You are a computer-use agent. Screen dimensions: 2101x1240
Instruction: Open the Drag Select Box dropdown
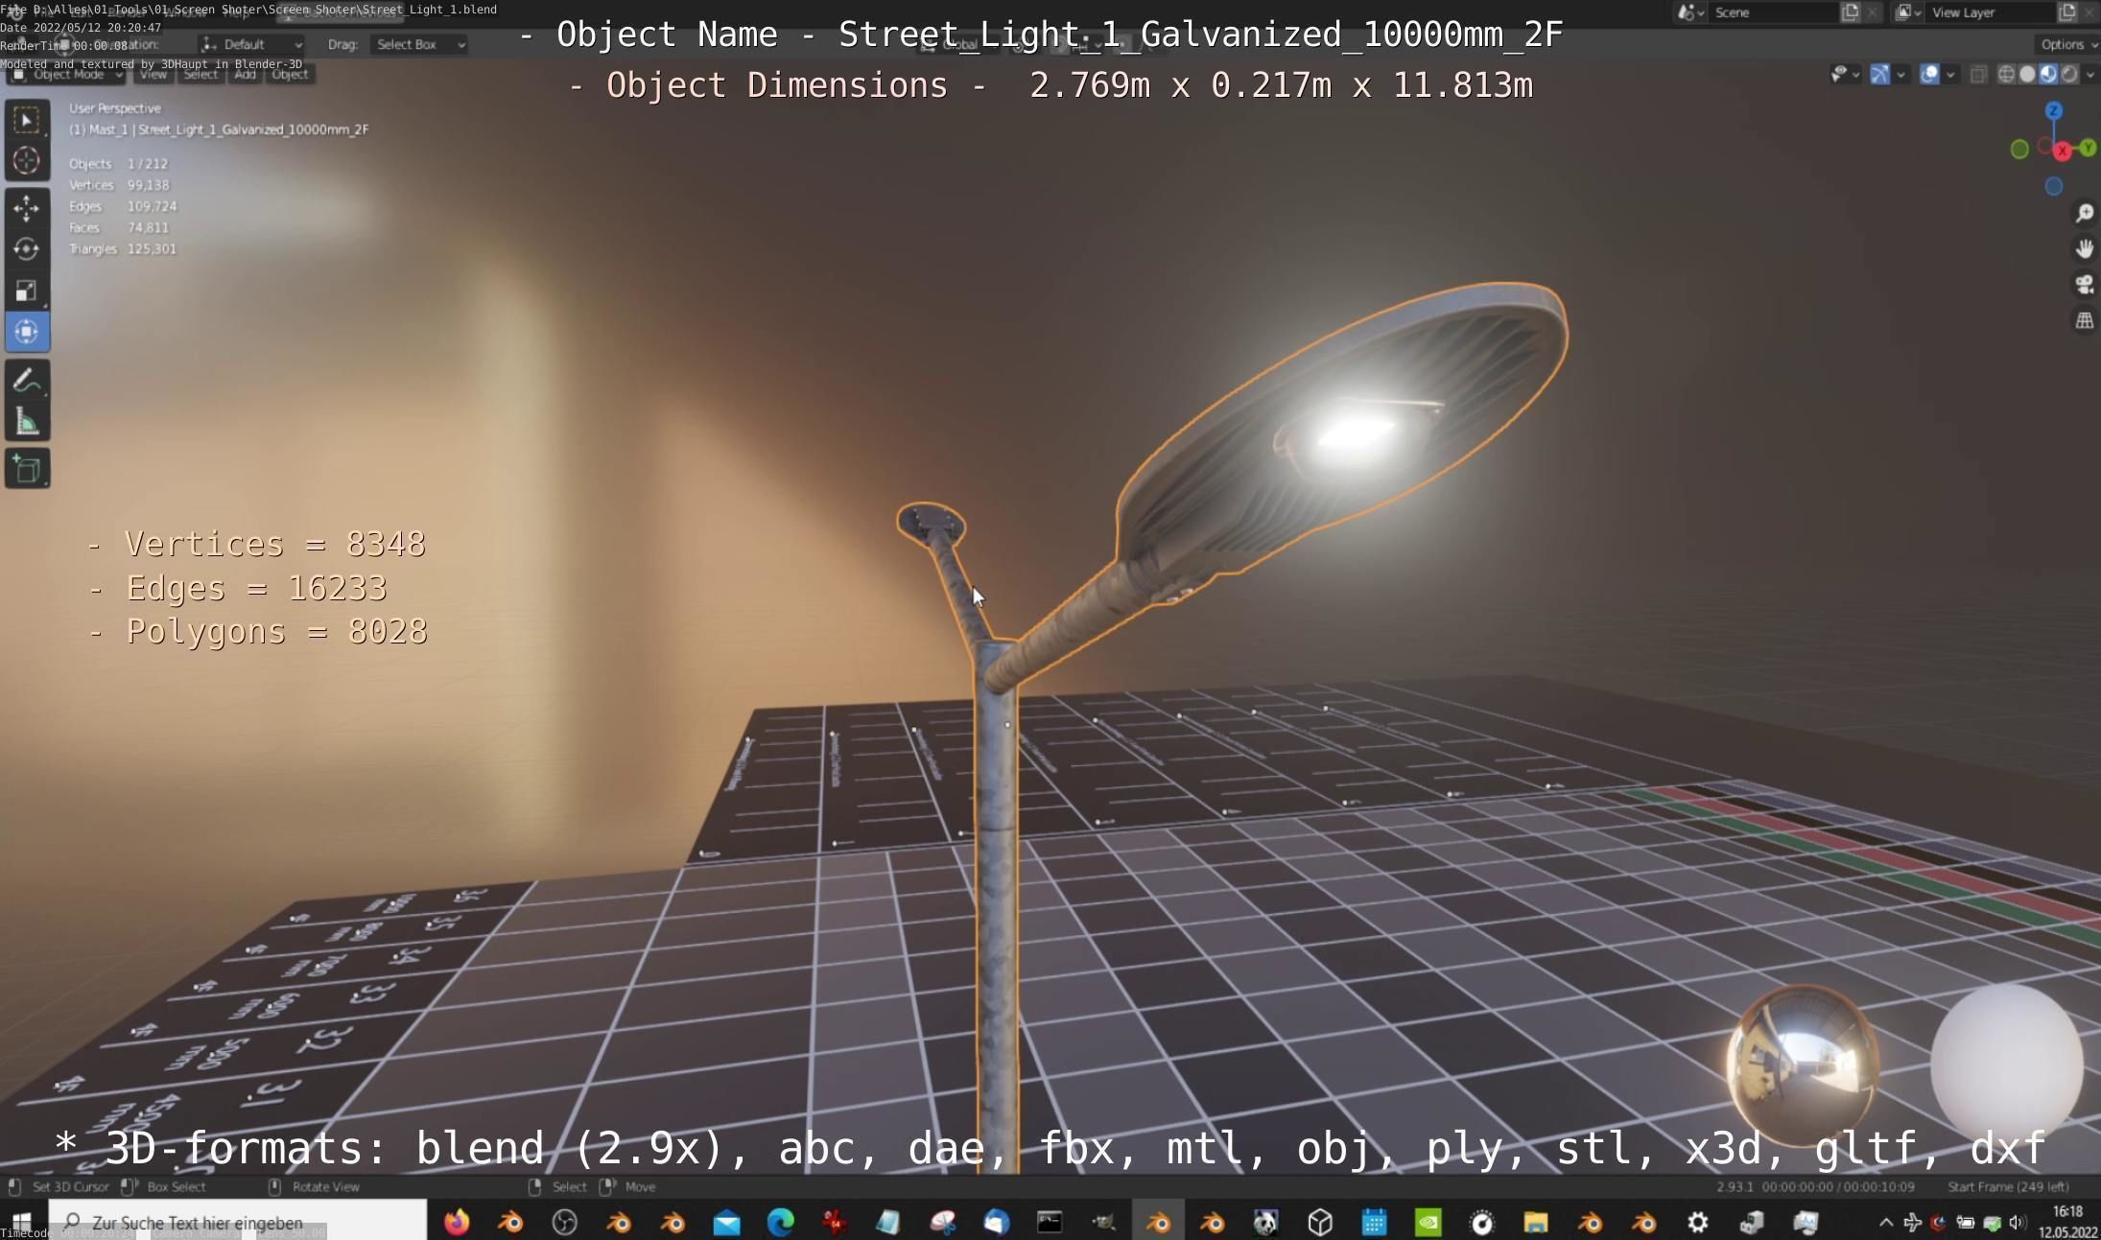coord(419,44)
